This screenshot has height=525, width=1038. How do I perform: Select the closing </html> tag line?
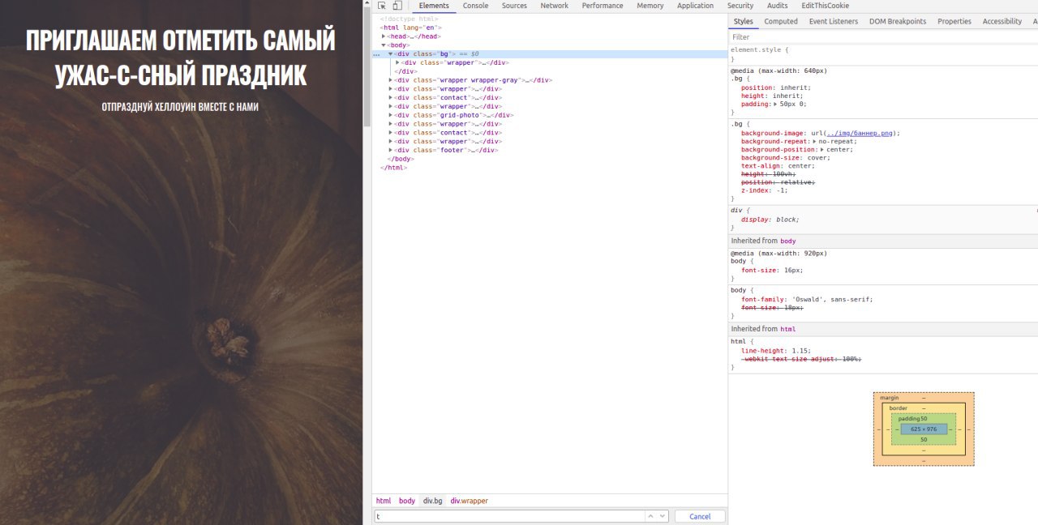point(393,168)
